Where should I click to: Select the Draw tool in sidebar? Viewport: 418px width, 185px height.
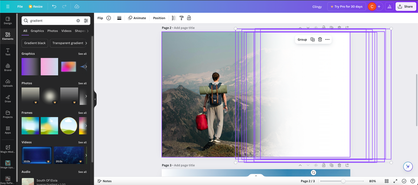point(8,99)
